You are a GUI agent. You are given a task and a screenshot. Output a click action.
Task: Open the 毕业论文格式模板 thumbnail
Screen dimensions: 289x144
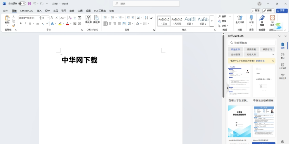tap(264, 81)
